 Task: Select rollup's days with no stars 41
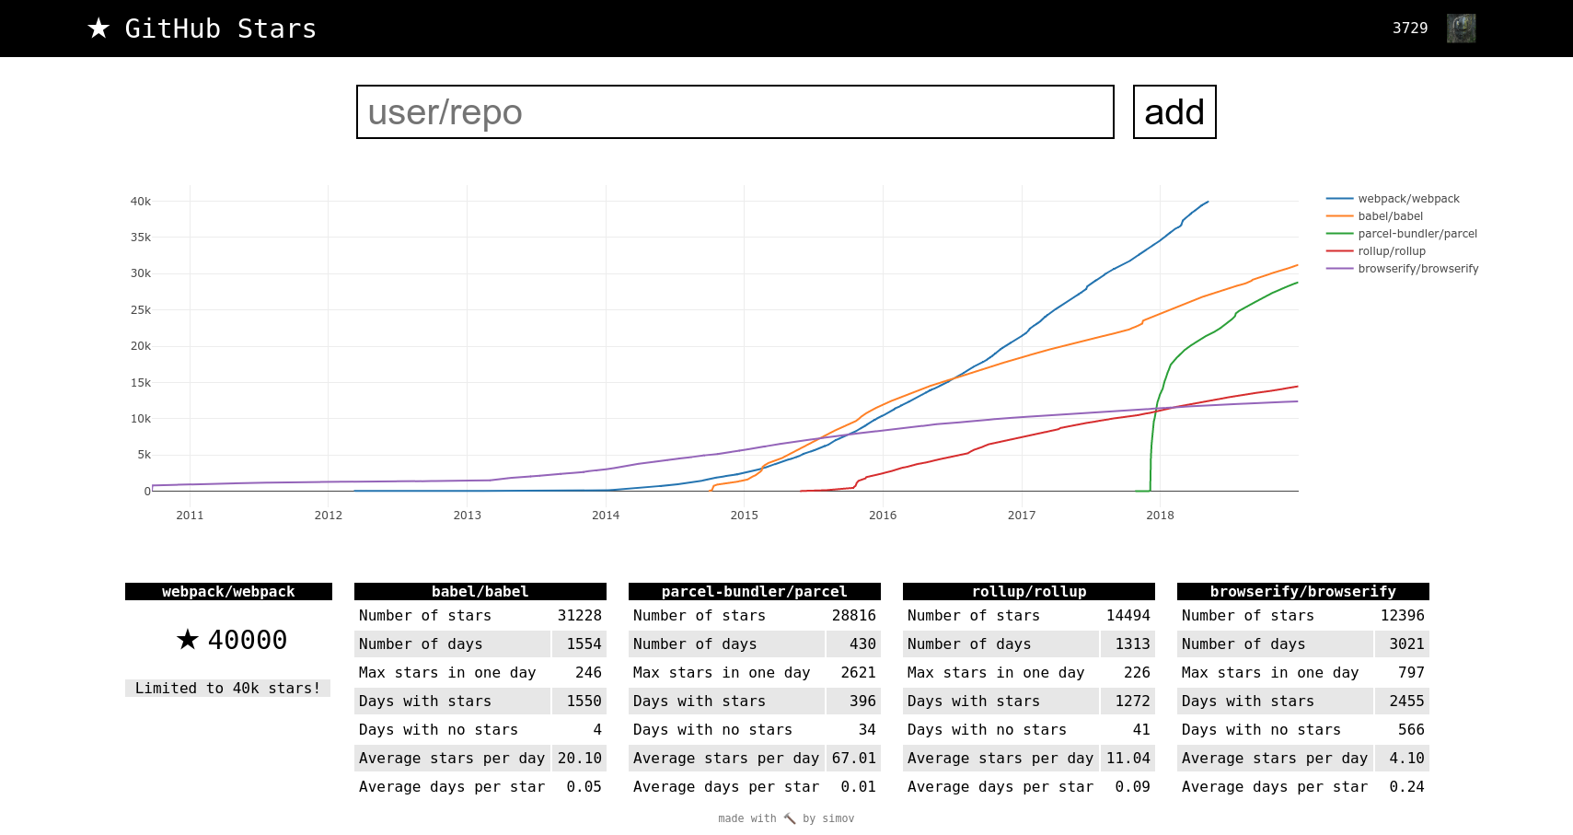point(1142,730)
